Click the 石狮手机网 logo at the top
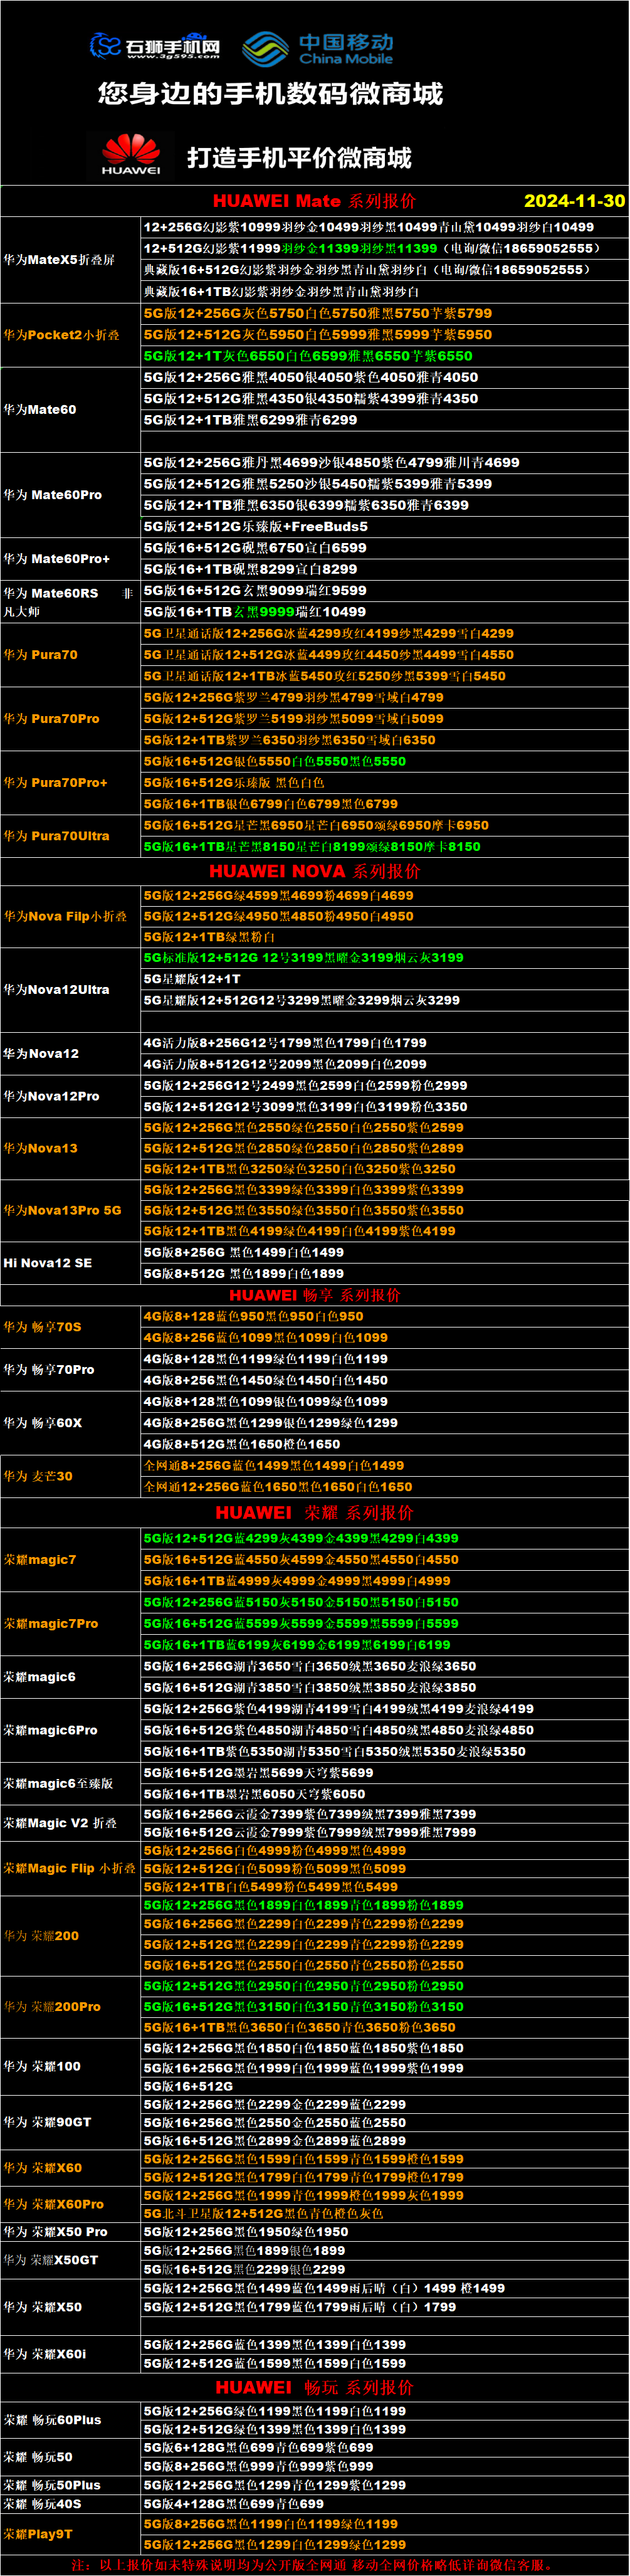The image size is (630, 2576). click(155, 46)
